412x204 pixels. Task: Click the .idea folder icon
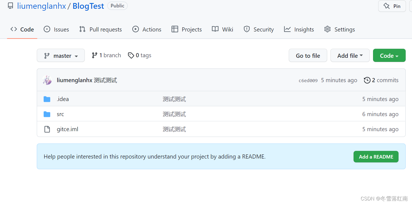(x=47, y=99)
